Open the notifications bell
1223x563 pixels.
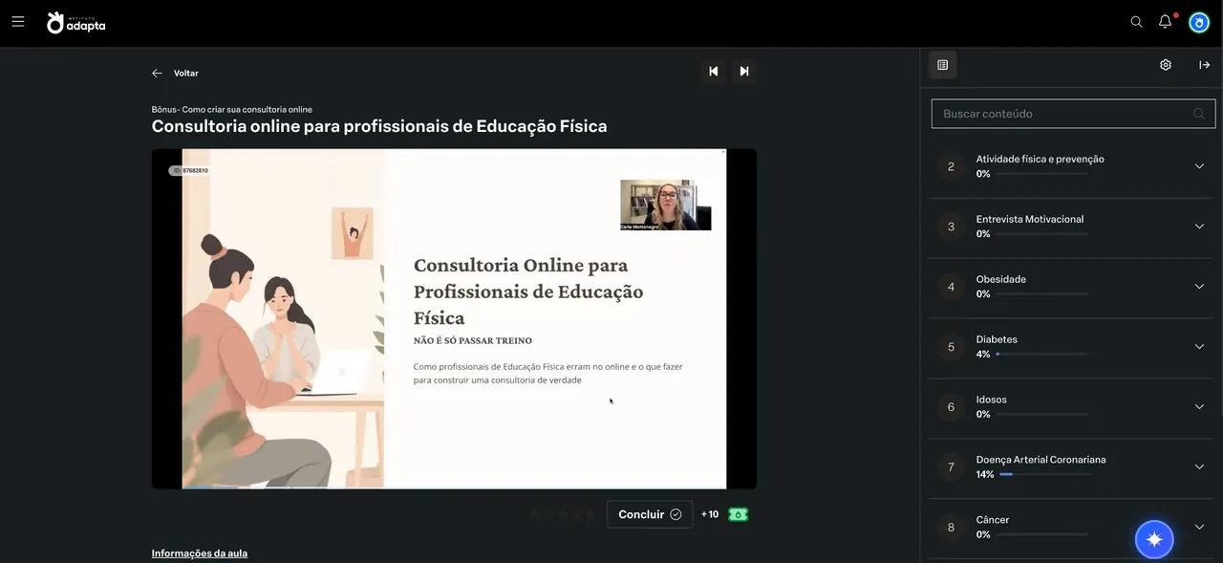click(1166, 21)
